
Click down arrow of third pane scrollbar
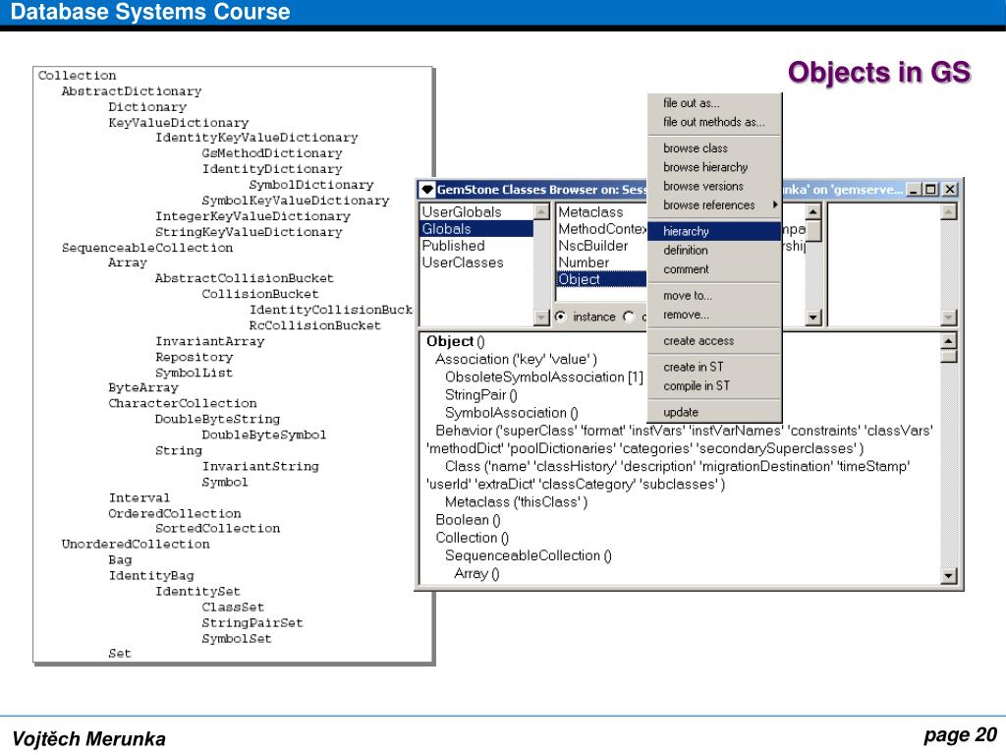(813, 318)
